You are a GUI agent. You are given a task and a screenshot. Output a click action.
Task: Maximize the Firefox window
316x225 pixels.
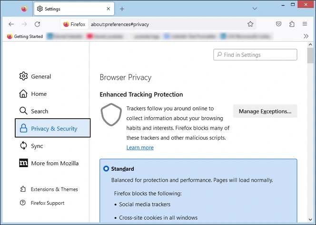[x=293, y=4]
